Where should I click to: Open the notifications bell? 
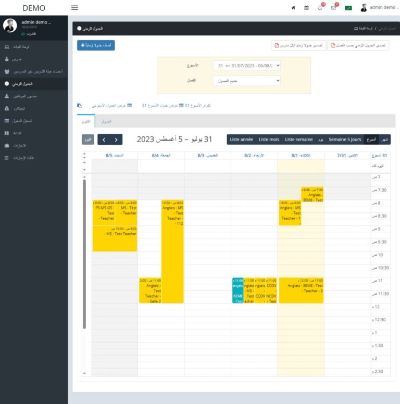tap(320, 8)
